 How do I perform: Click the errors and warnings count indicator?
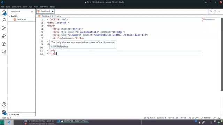point(7,118)
